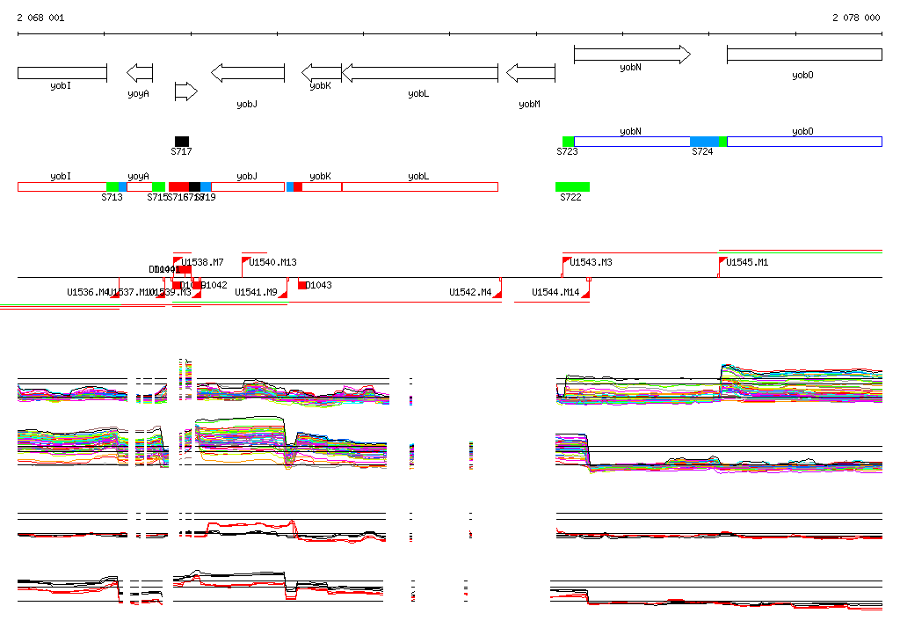Click the yobN right-pointing gene arrow
The height and width of the screenshot is (628, 900).
632,55
